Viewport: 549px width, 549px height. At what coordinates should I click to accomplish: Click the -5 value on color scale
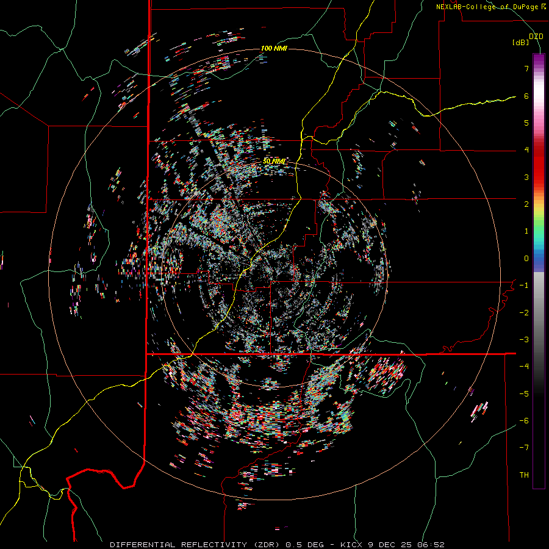pyautogui.click(x=524, y=394)
